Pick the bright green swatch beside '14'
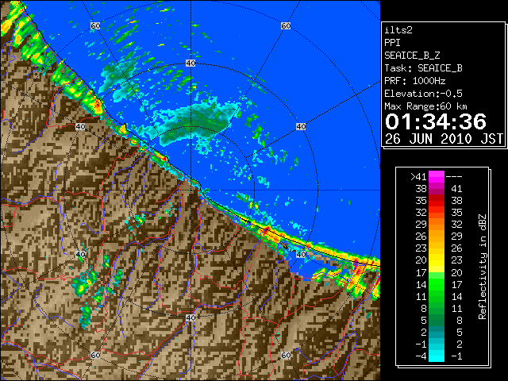The image size is (508, 381). (x=437, y=284)
